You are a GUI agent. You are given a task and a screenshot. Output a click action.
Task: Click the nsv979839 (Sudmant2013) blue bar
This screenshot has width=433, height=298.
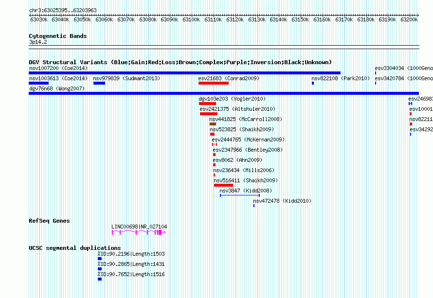(99, 83)
